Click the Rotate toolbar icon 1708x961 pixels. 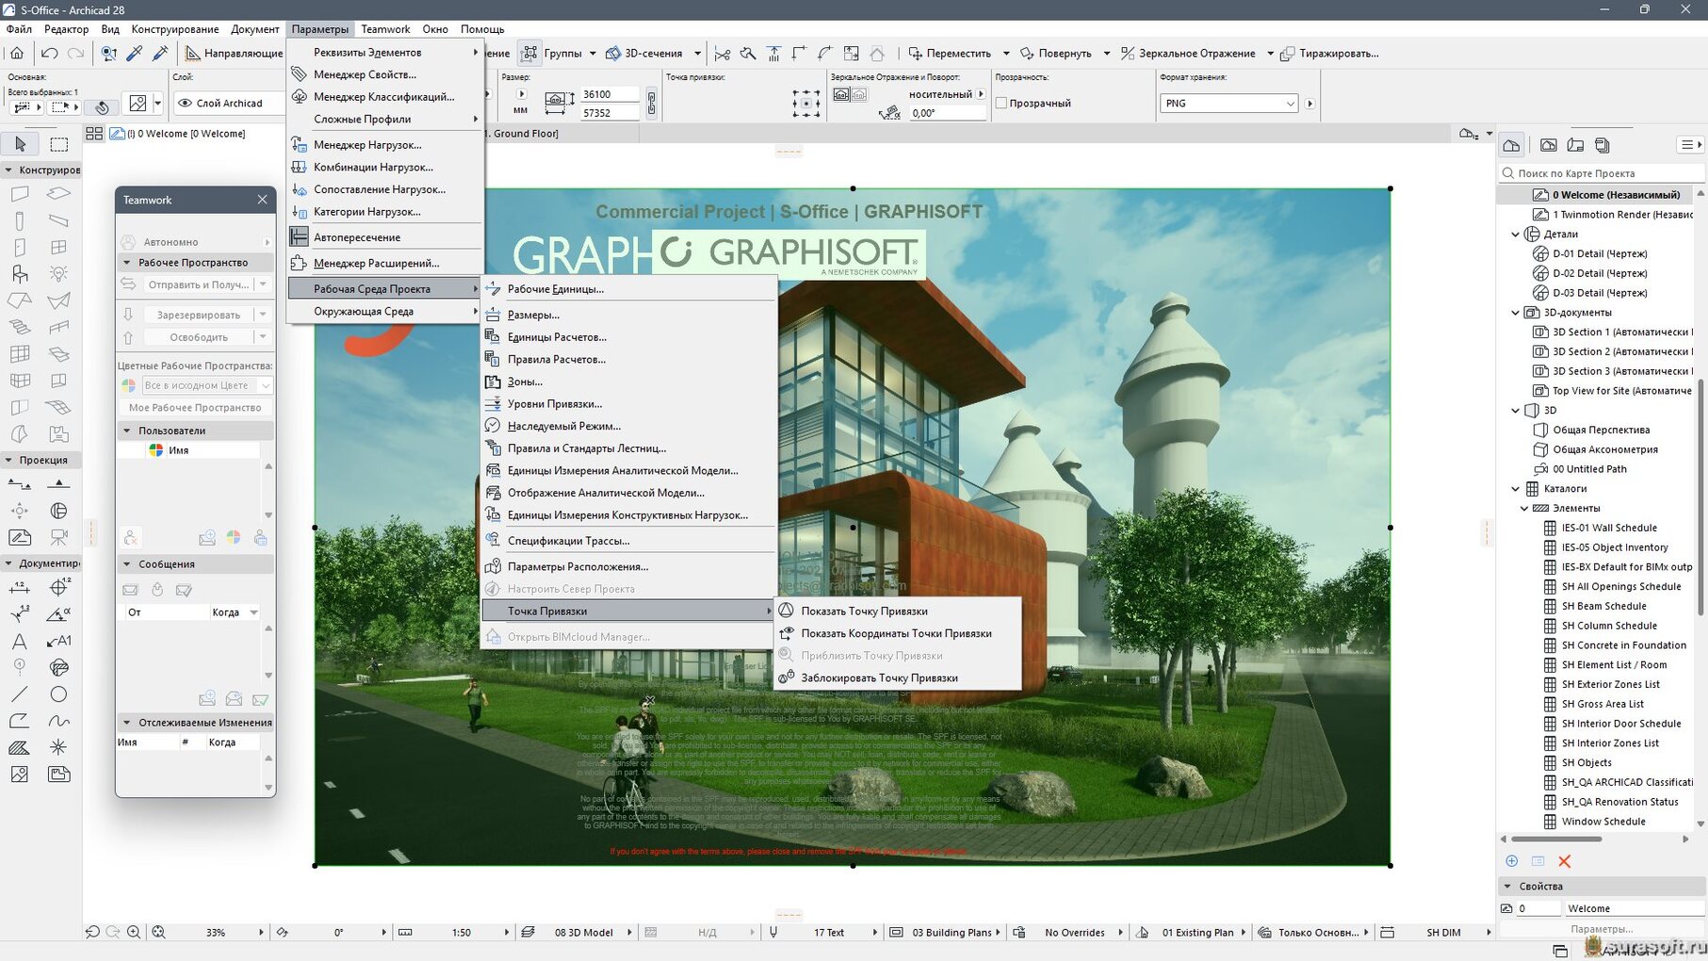coord(1027,54)
